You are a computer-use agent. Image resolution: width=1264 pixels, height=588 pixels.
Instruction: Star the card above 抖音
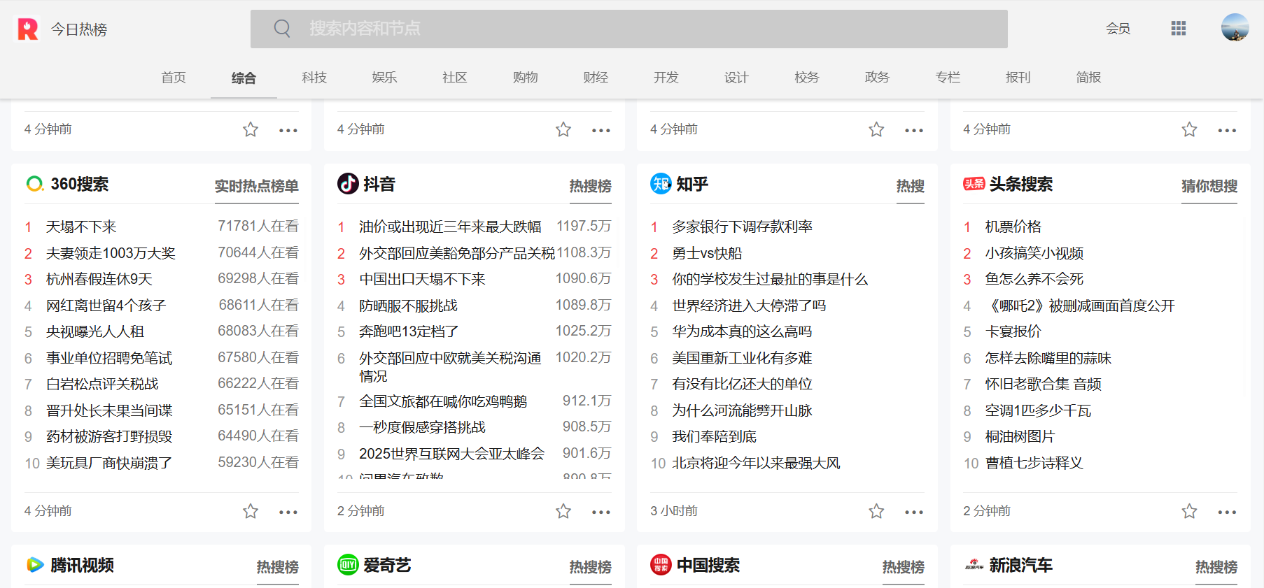click(x=563, y=129)
